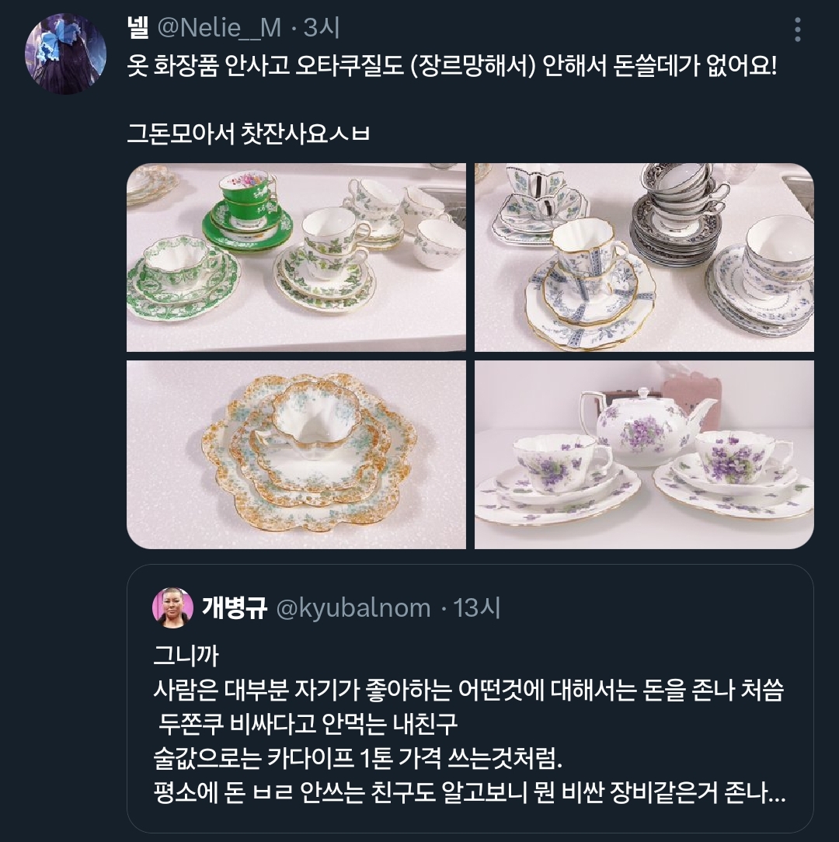Click the quoted line starting 사람은 대부분
Viewport: 839px width, 842px height.
coord(468,690)
